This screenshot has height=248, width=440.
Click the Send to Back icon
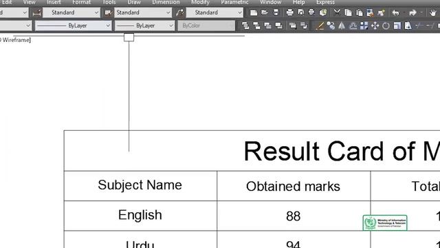256,26
